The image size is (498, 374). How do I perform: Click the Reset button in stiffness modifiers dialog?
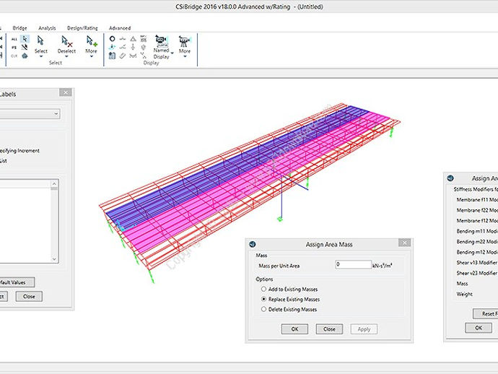tap(486, 313)
